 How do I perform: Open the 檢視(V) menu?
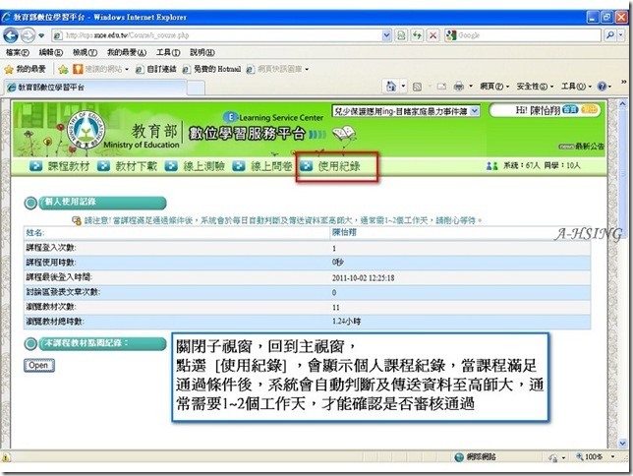85,52
